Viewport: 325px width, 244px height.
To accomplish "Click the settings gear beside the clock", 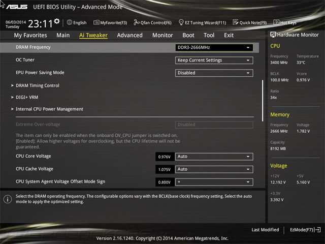I will pos(56,21).
